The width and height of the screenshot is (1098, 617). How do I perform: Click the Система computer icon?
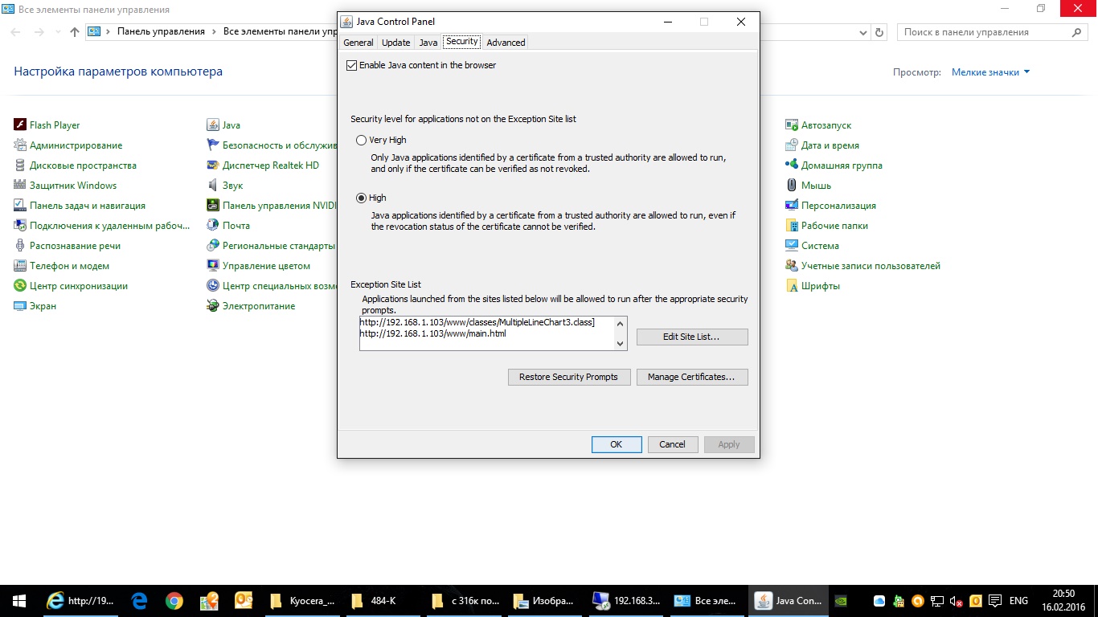pos(792,245)
